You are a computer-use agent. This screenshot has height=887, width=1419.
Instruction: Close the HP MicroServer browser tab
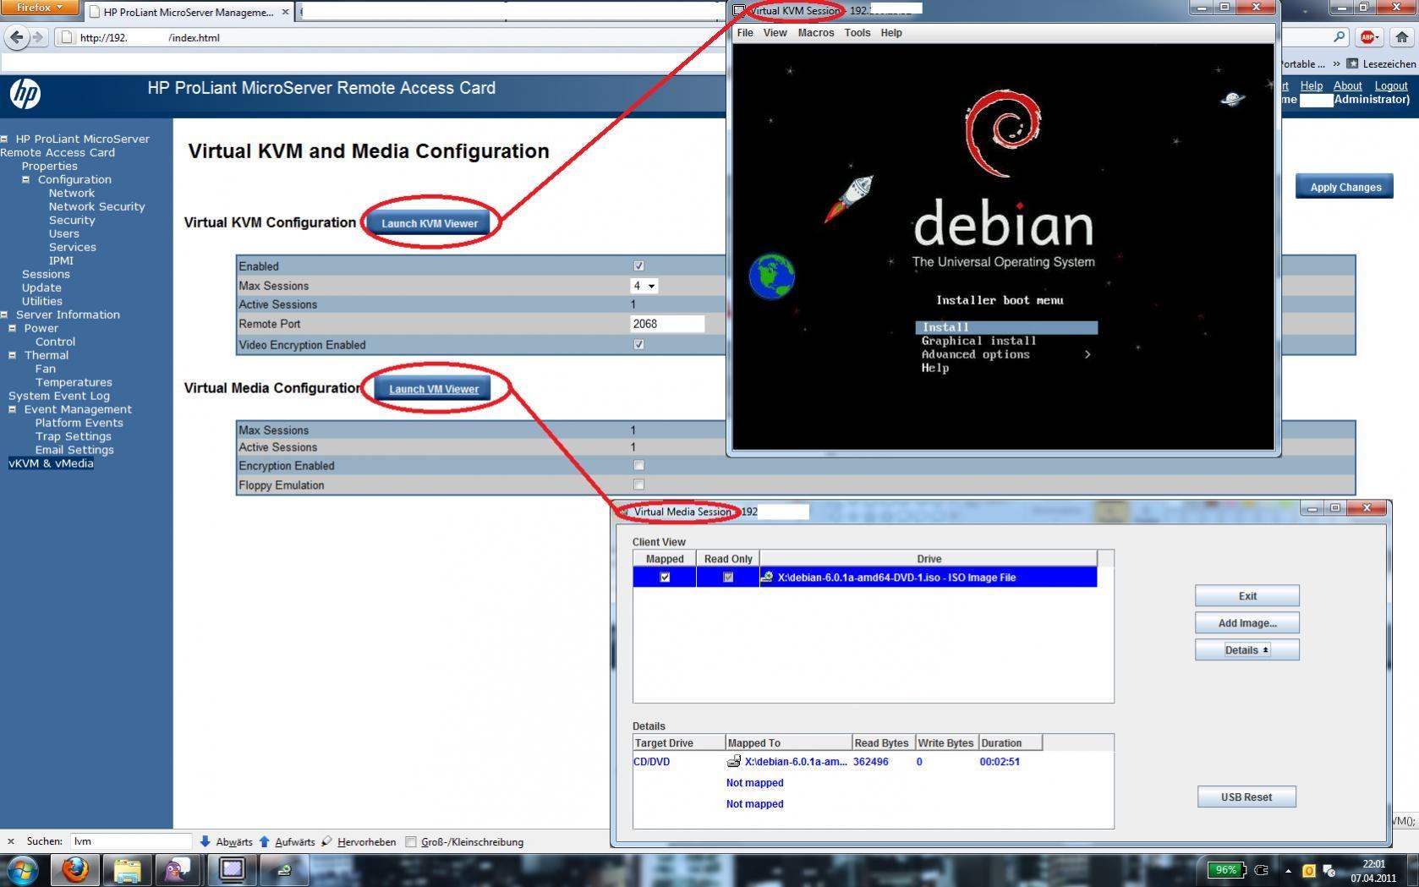pos(285,12)
